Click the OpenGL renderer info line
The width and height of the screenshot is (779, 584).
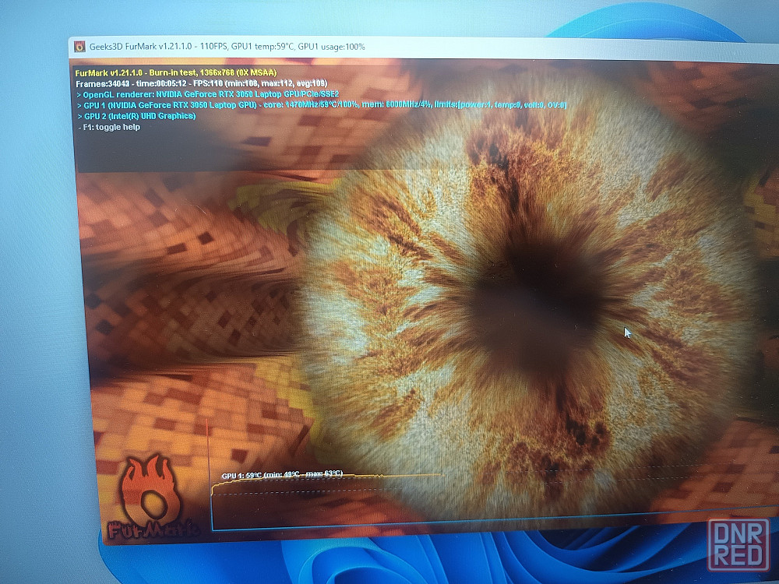pyautogui.click(x=208, y=94)
